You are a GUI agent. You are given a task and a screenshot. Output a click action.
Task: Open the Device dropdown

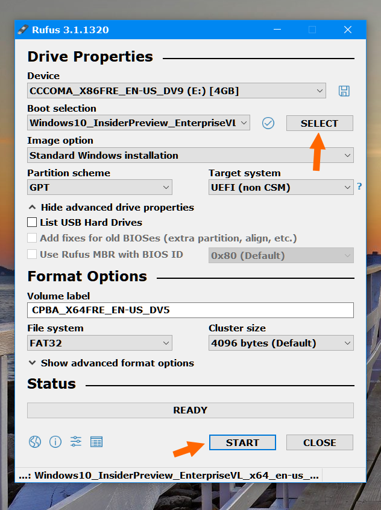177,91
